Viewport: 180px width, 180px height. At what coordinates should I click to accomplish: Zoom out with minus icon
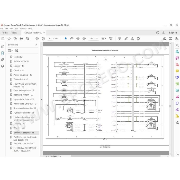coord(78,39)
